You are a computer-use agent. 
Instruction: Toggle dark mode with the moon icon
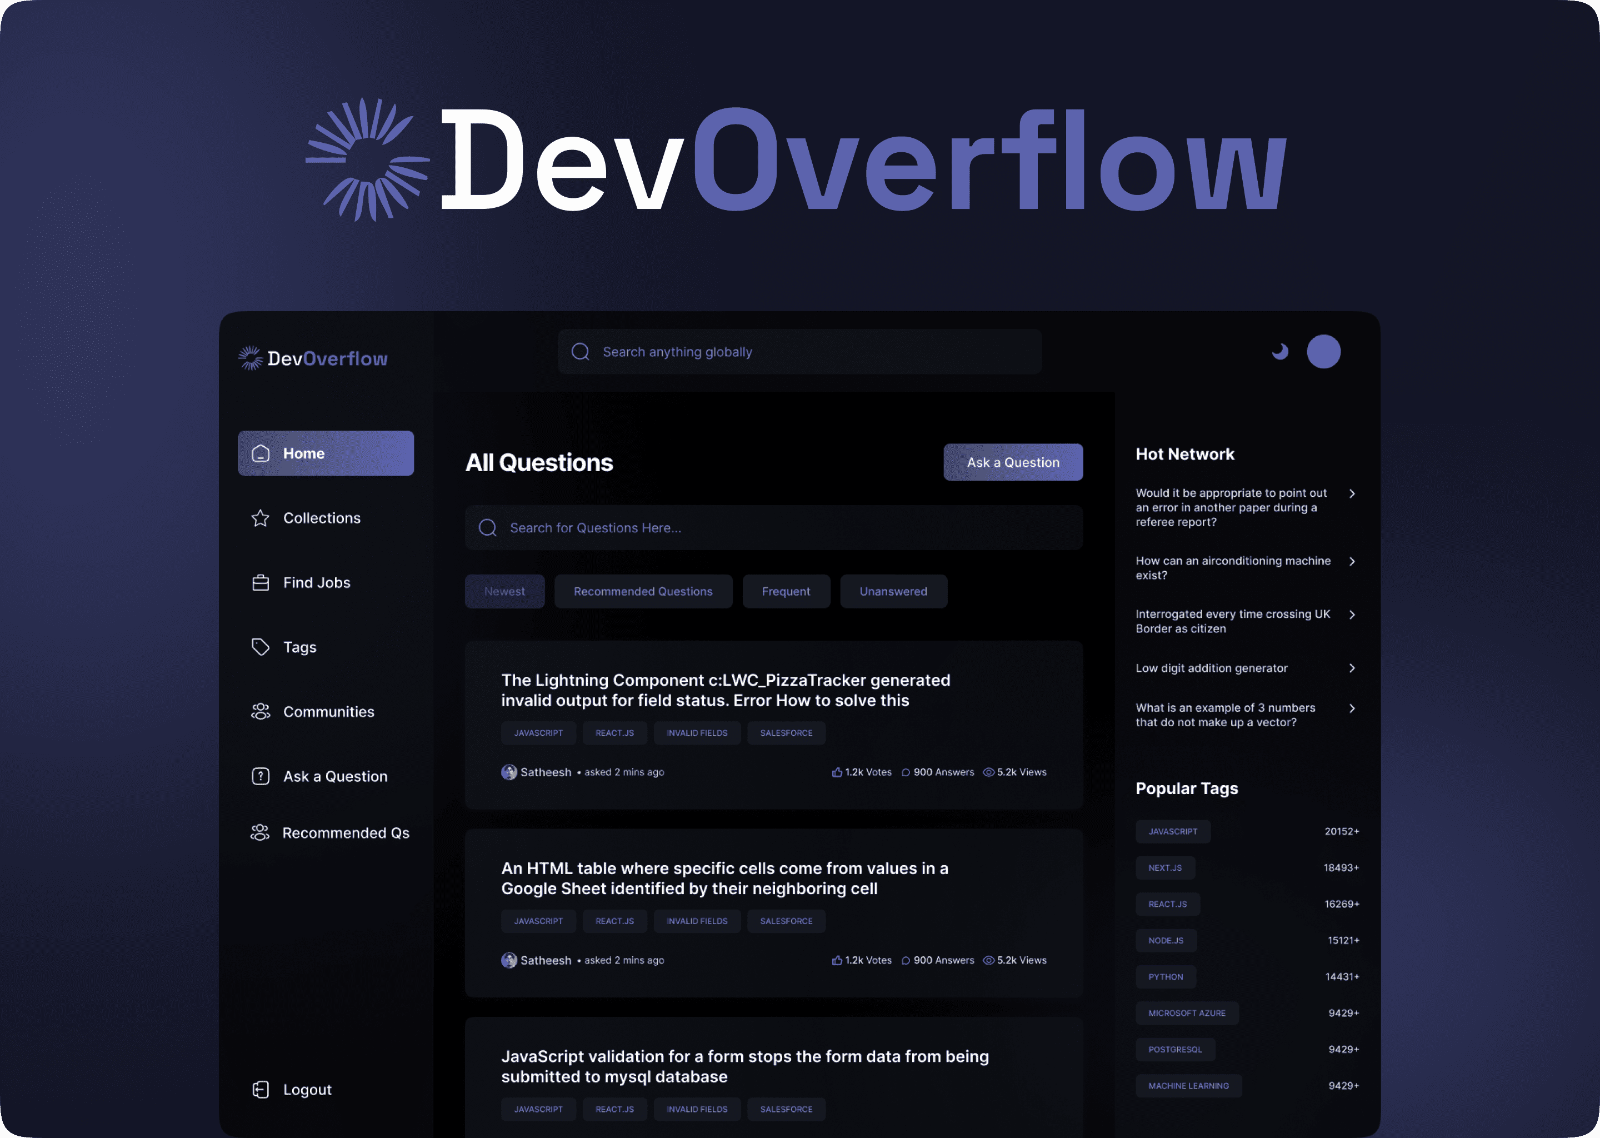click(1280, 352)
